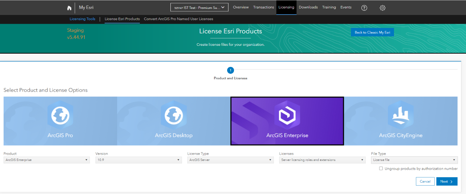Open the Licenses dropdown for server roles
Screen dimensions: 466x194
coord(322,160)
